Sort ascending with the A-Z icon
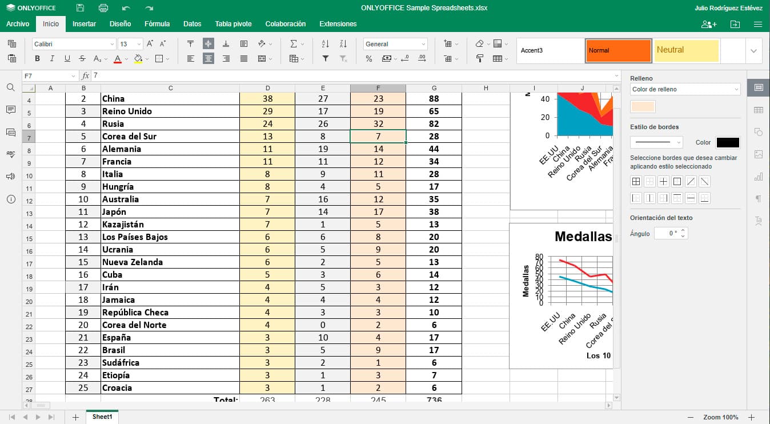770x424 pixels. [x=326, y=44]
